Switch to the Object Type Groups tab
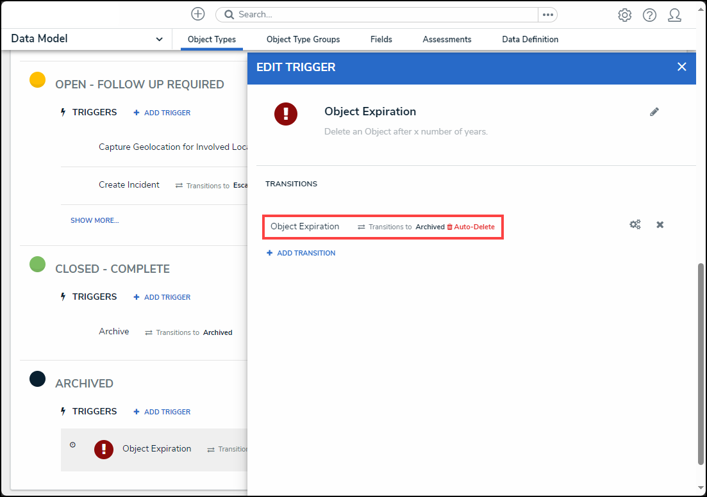Screen dimensions: 707x497 (x=303, y=40)
